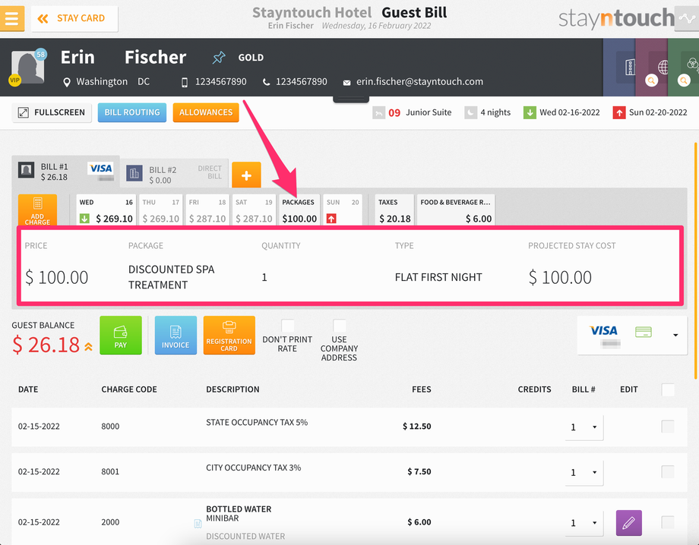This screenshot has height=545, width=699.
Task: Click charge code 8001
Action: [110, 472]
